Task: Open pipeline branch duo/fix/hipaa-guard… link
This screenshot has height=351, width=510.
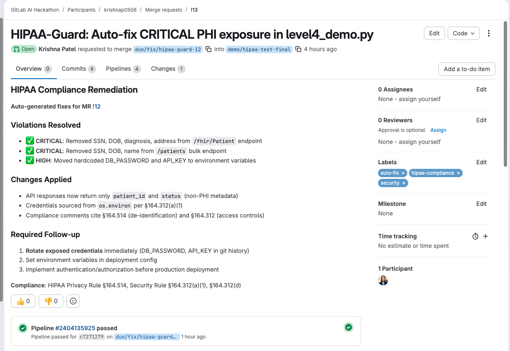Action: click(x=147, y=337)
